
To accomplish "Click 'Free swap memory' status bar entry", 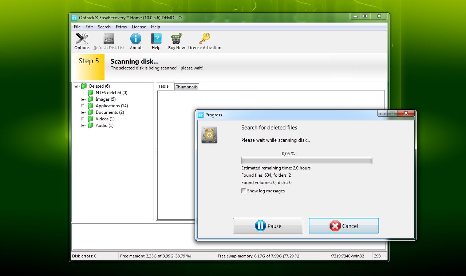I will point(258,256).
